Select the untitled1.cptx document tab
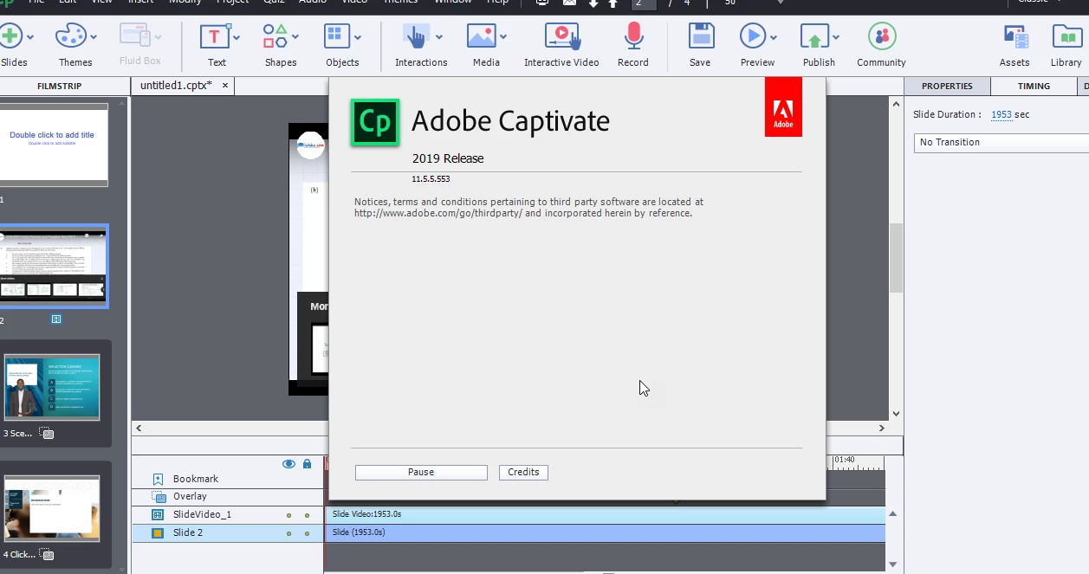 point(176,86)
